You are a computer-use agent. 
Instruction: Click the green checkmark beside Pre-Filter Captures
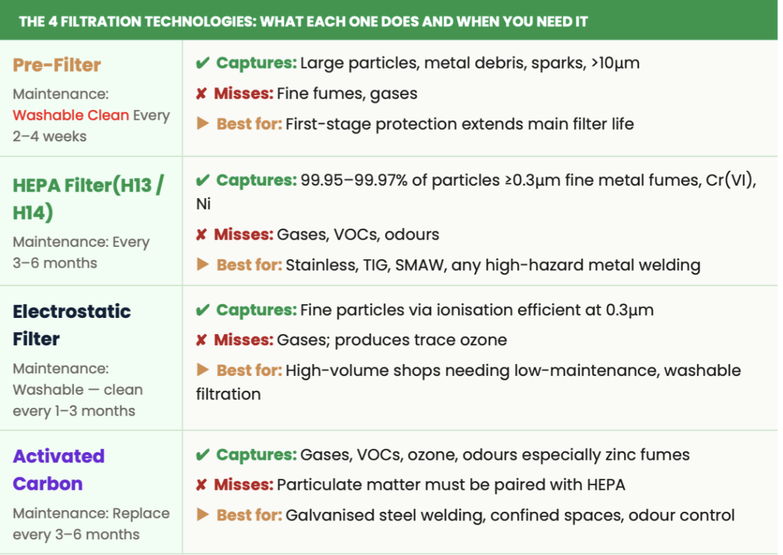click(203, 63)
